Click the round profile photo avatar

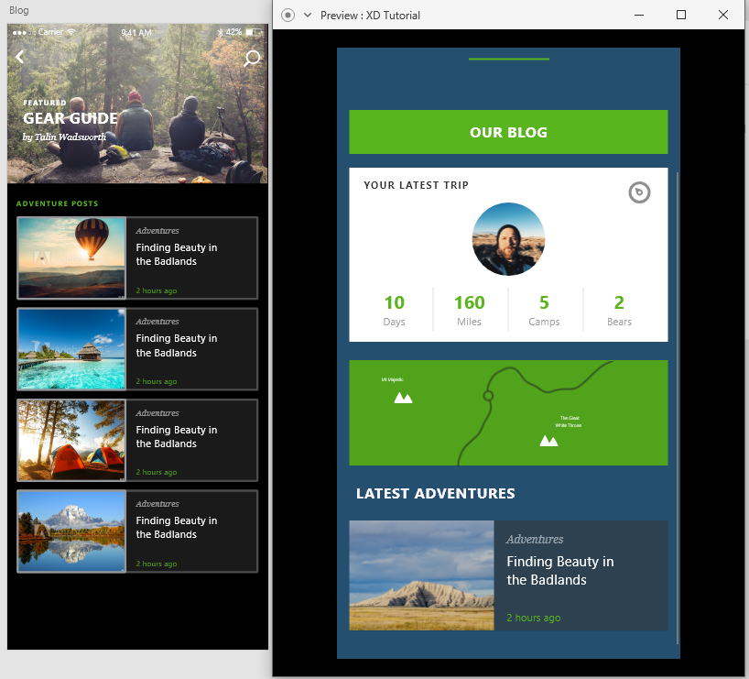[508, 239]
